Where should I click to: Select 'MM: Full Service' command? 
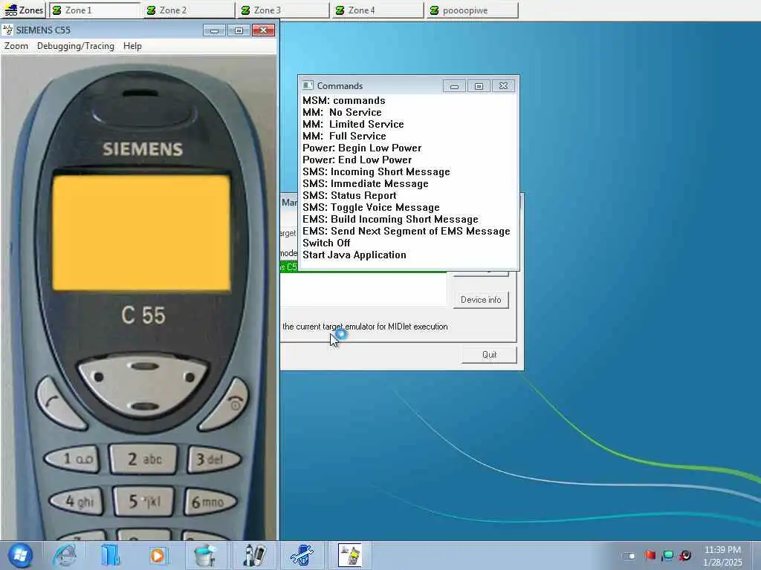pyautogui.click(x=344, y=137)
